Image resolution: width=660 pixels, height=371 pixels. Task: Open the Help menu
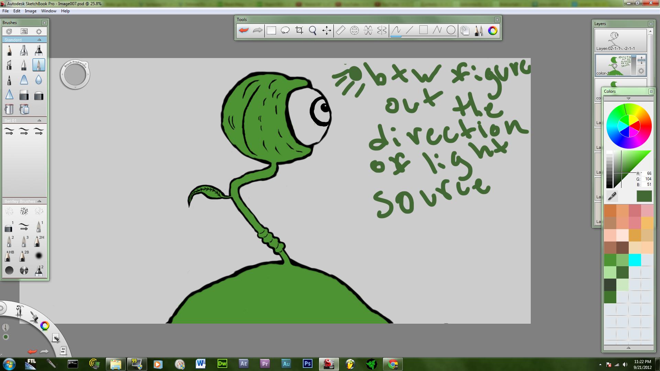click(x=65, y=11)
